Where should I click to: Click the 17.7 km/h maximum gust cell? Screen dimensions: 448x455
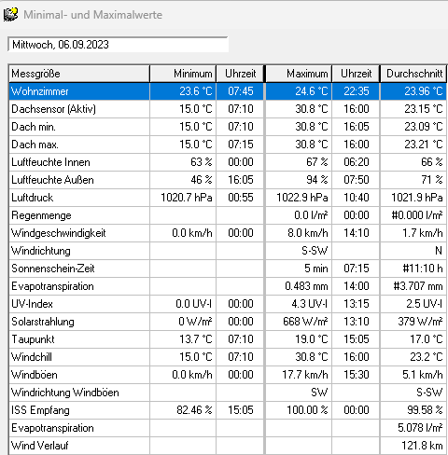click(299, 375)
